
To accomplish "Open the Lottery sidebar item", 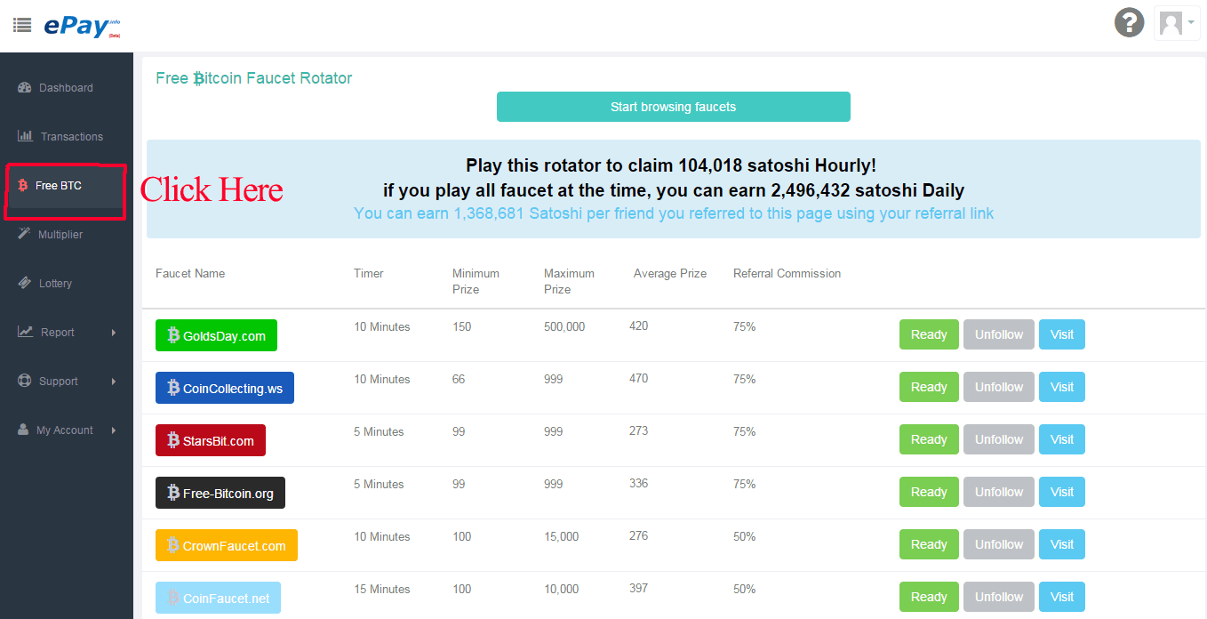I will (x=67, y=284).
